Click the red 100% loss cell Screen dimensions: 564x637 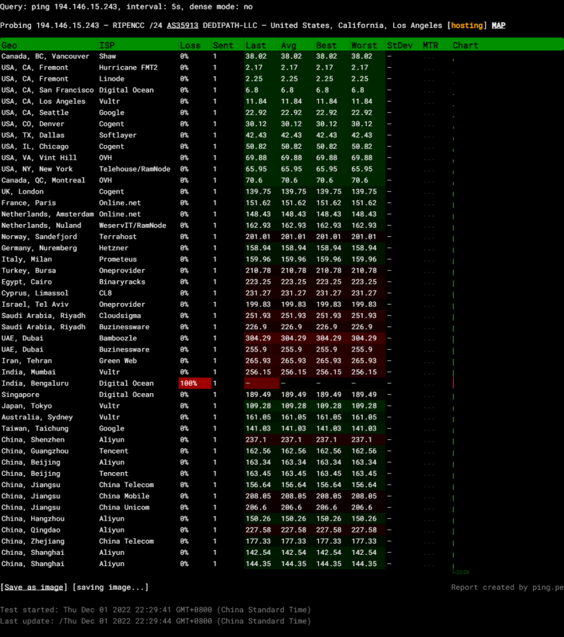[194, 383]
